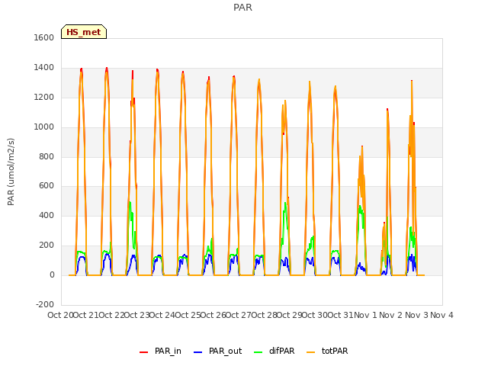Click y-axis tick label 800
The image size is (488, 366).
[47, 156]
